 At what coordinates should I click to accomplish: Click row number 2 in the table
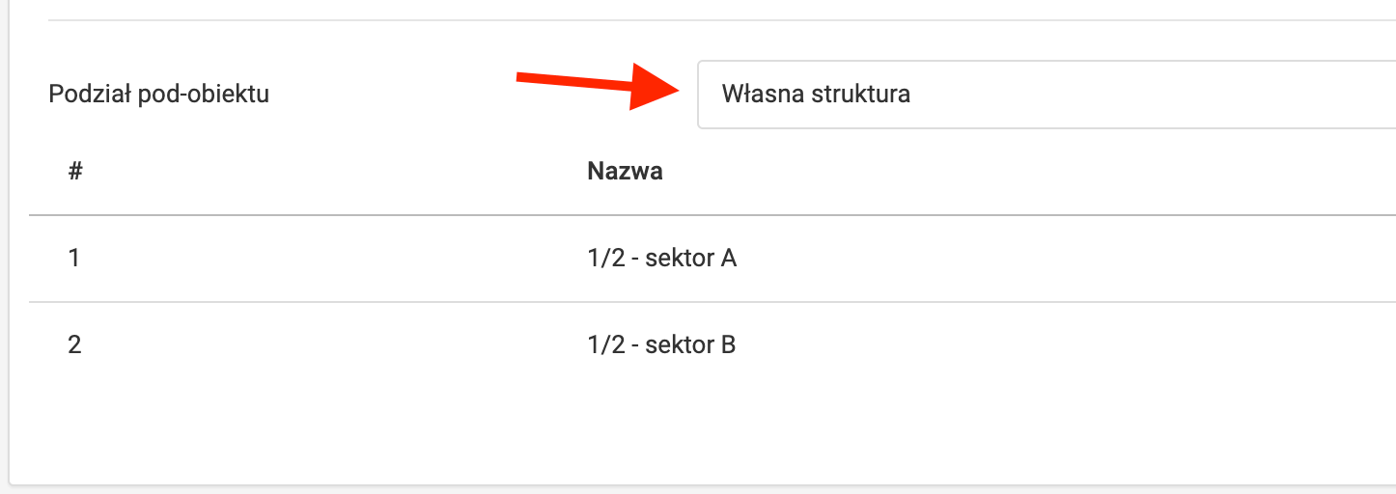point(74,344)
